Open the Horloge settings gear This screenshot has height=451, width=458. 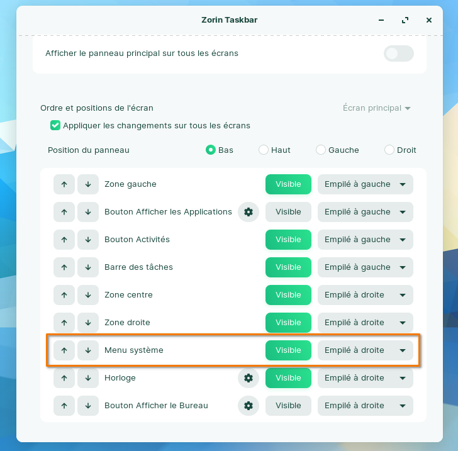(249, 378)
